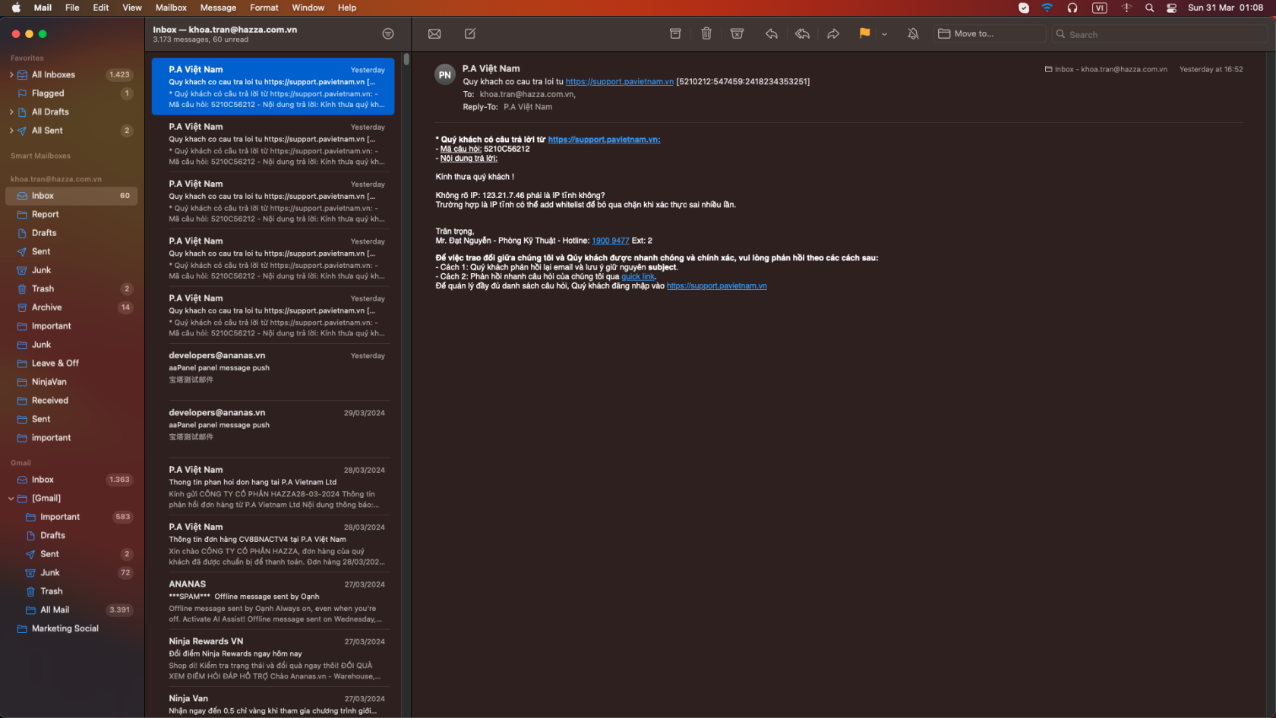Expand the All Sent favorite
Image resolution: width=1276 pixels, height=718 pixels.
[x=10, y=130]
